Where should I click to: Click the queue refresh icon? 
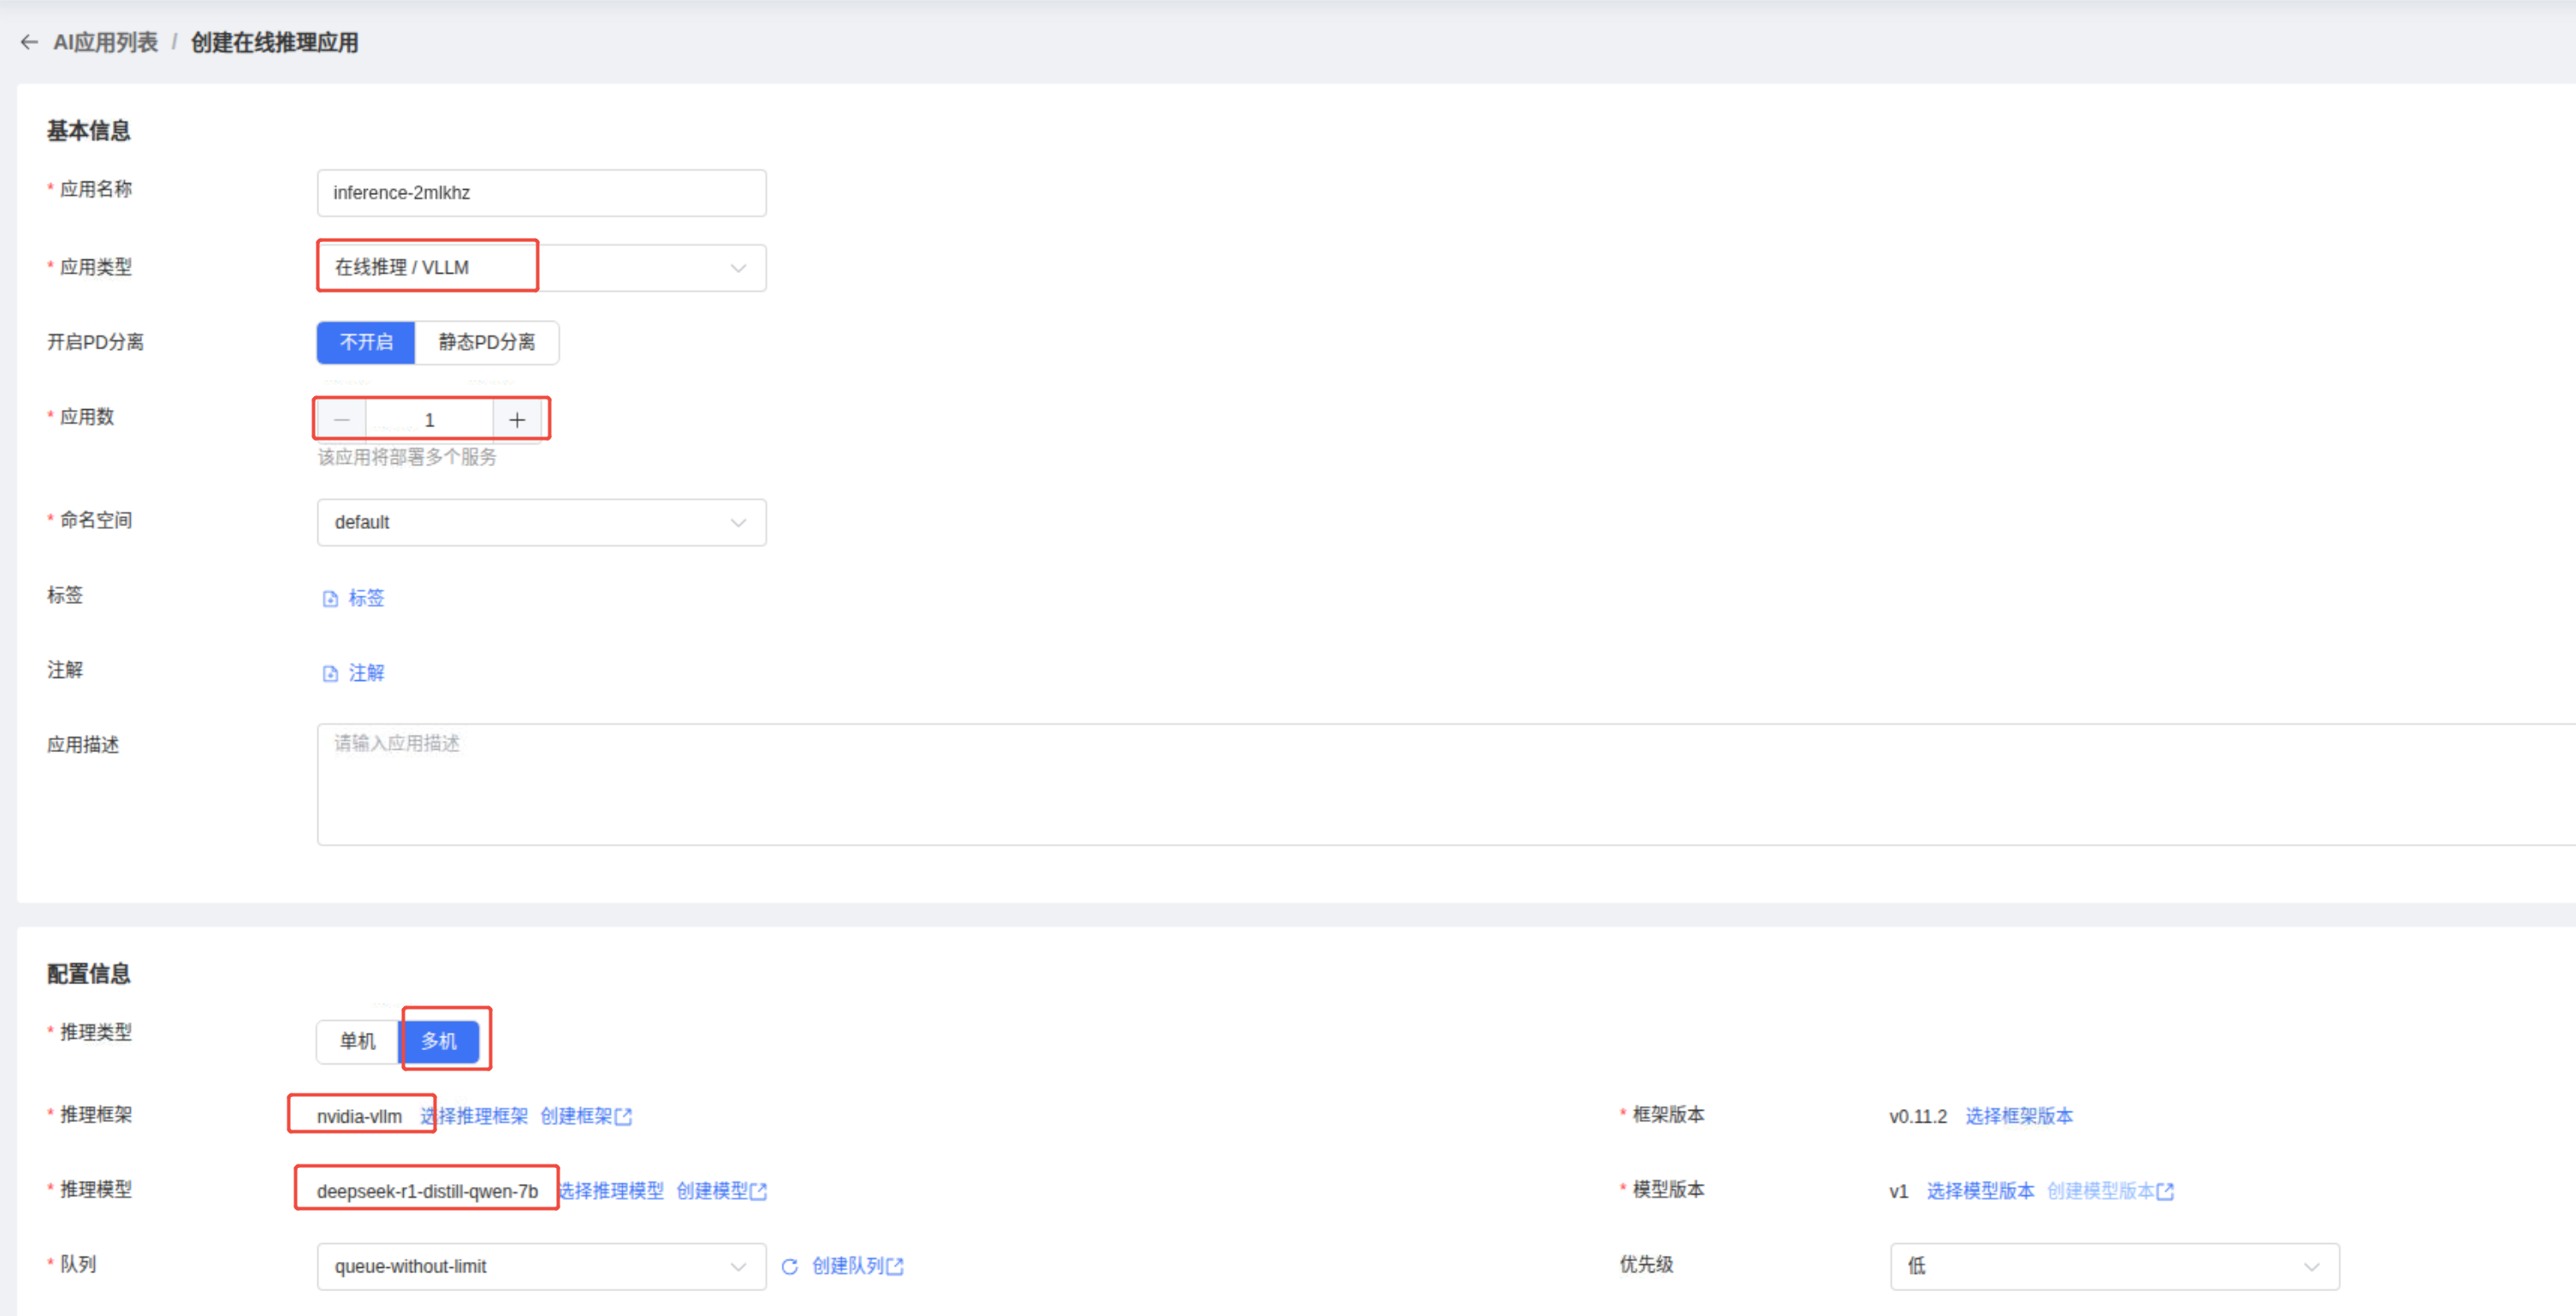[x=789, y=1267]
